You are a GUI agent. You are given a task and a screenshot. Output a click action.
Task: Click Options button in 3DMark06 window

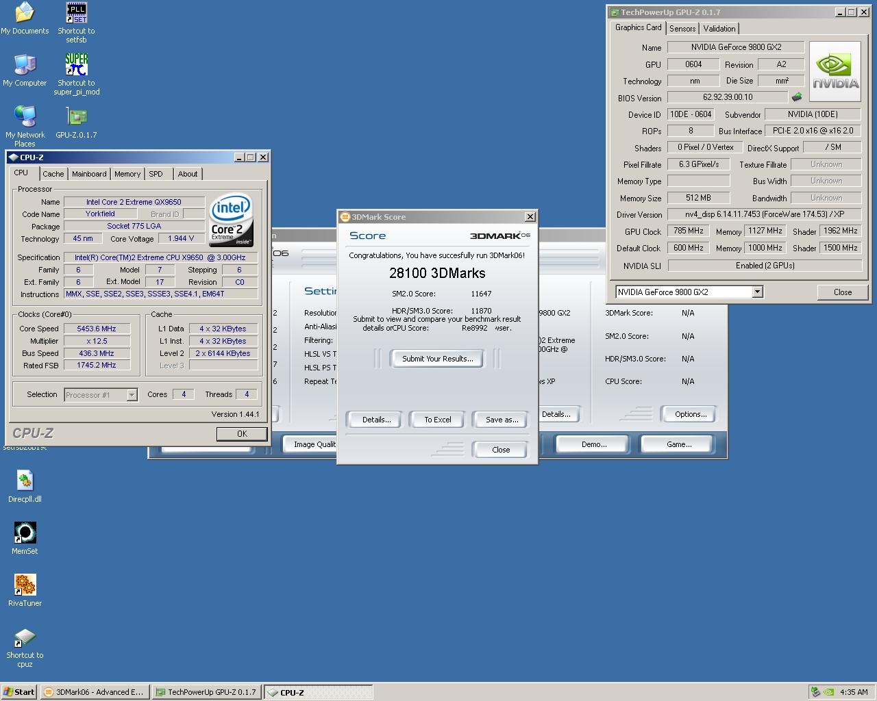691,414
